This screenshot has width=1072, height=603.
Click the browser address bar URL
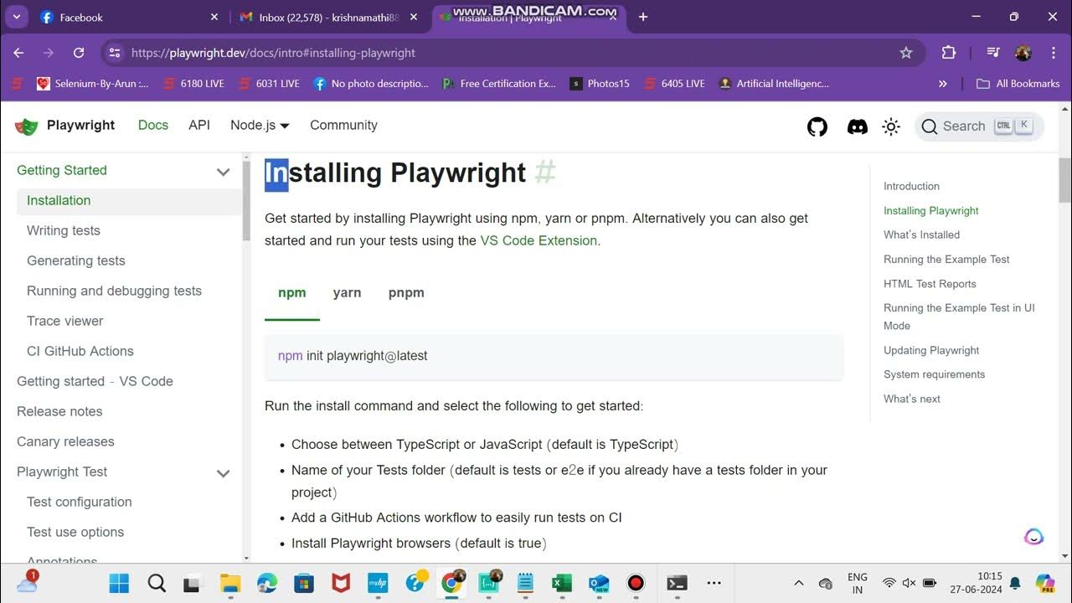click(x=273, y=53)
